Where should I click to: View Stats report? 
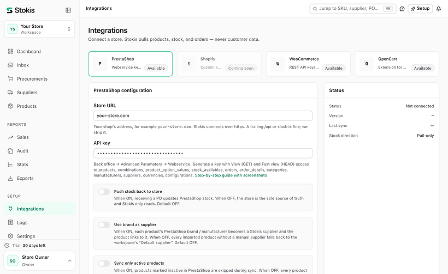tap(39, 165)
